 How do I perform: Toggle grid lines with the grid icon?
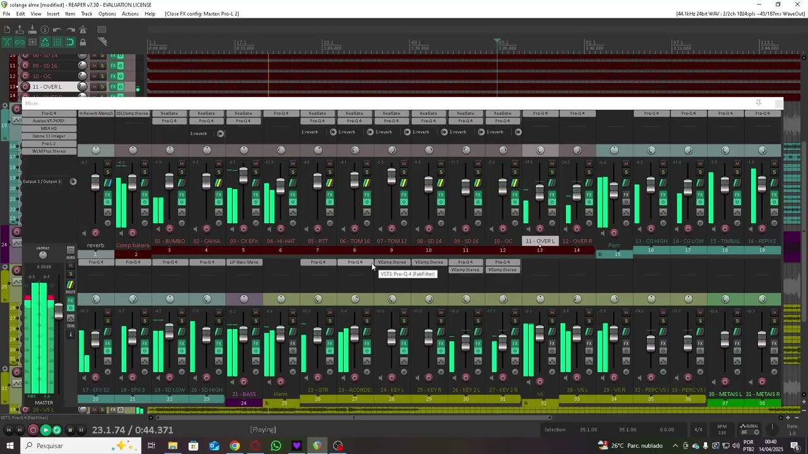[x=57, y=42]
